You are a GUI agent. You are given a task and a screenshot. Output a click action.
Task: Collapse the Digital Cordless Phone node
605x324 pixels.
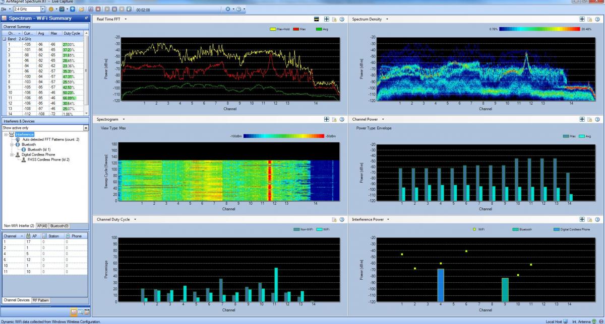[11, 154]
